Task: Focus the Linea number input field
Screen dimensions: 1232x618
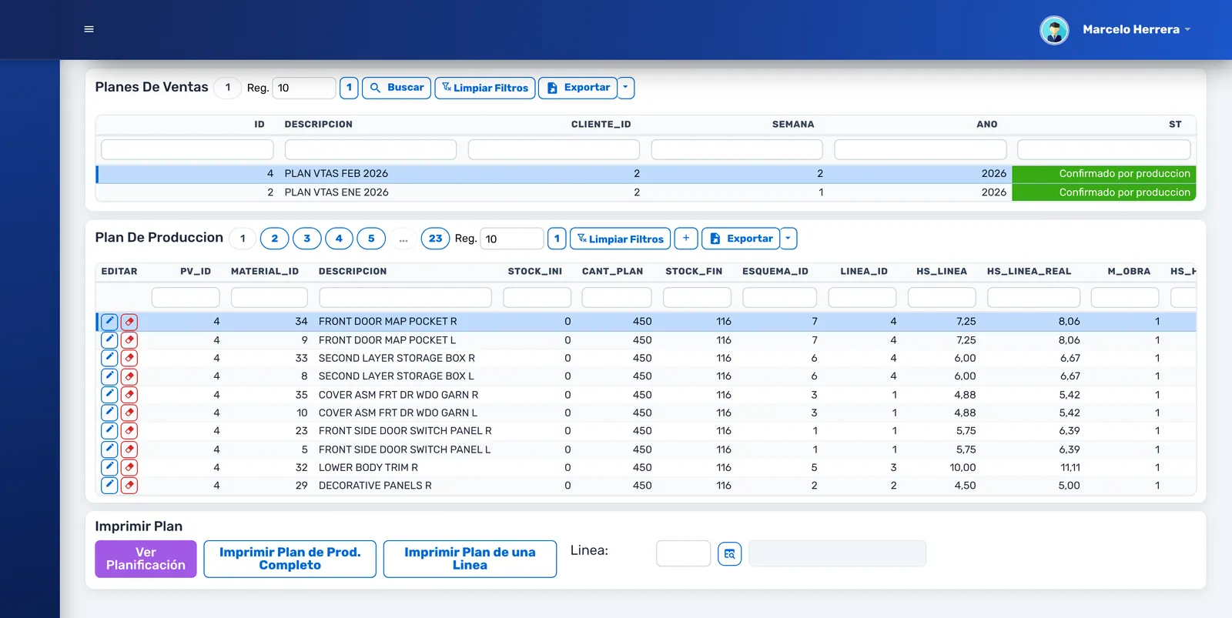Action: coord(683,553)
